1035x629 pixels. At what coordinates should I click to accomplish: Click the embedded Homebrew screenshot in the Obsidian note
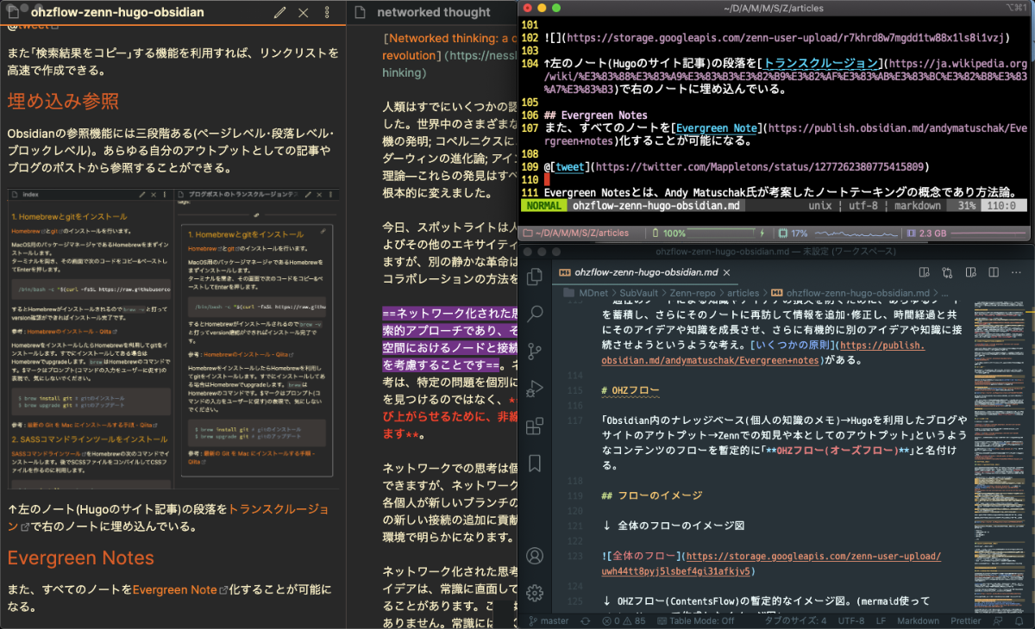click(x=172, y=339)
